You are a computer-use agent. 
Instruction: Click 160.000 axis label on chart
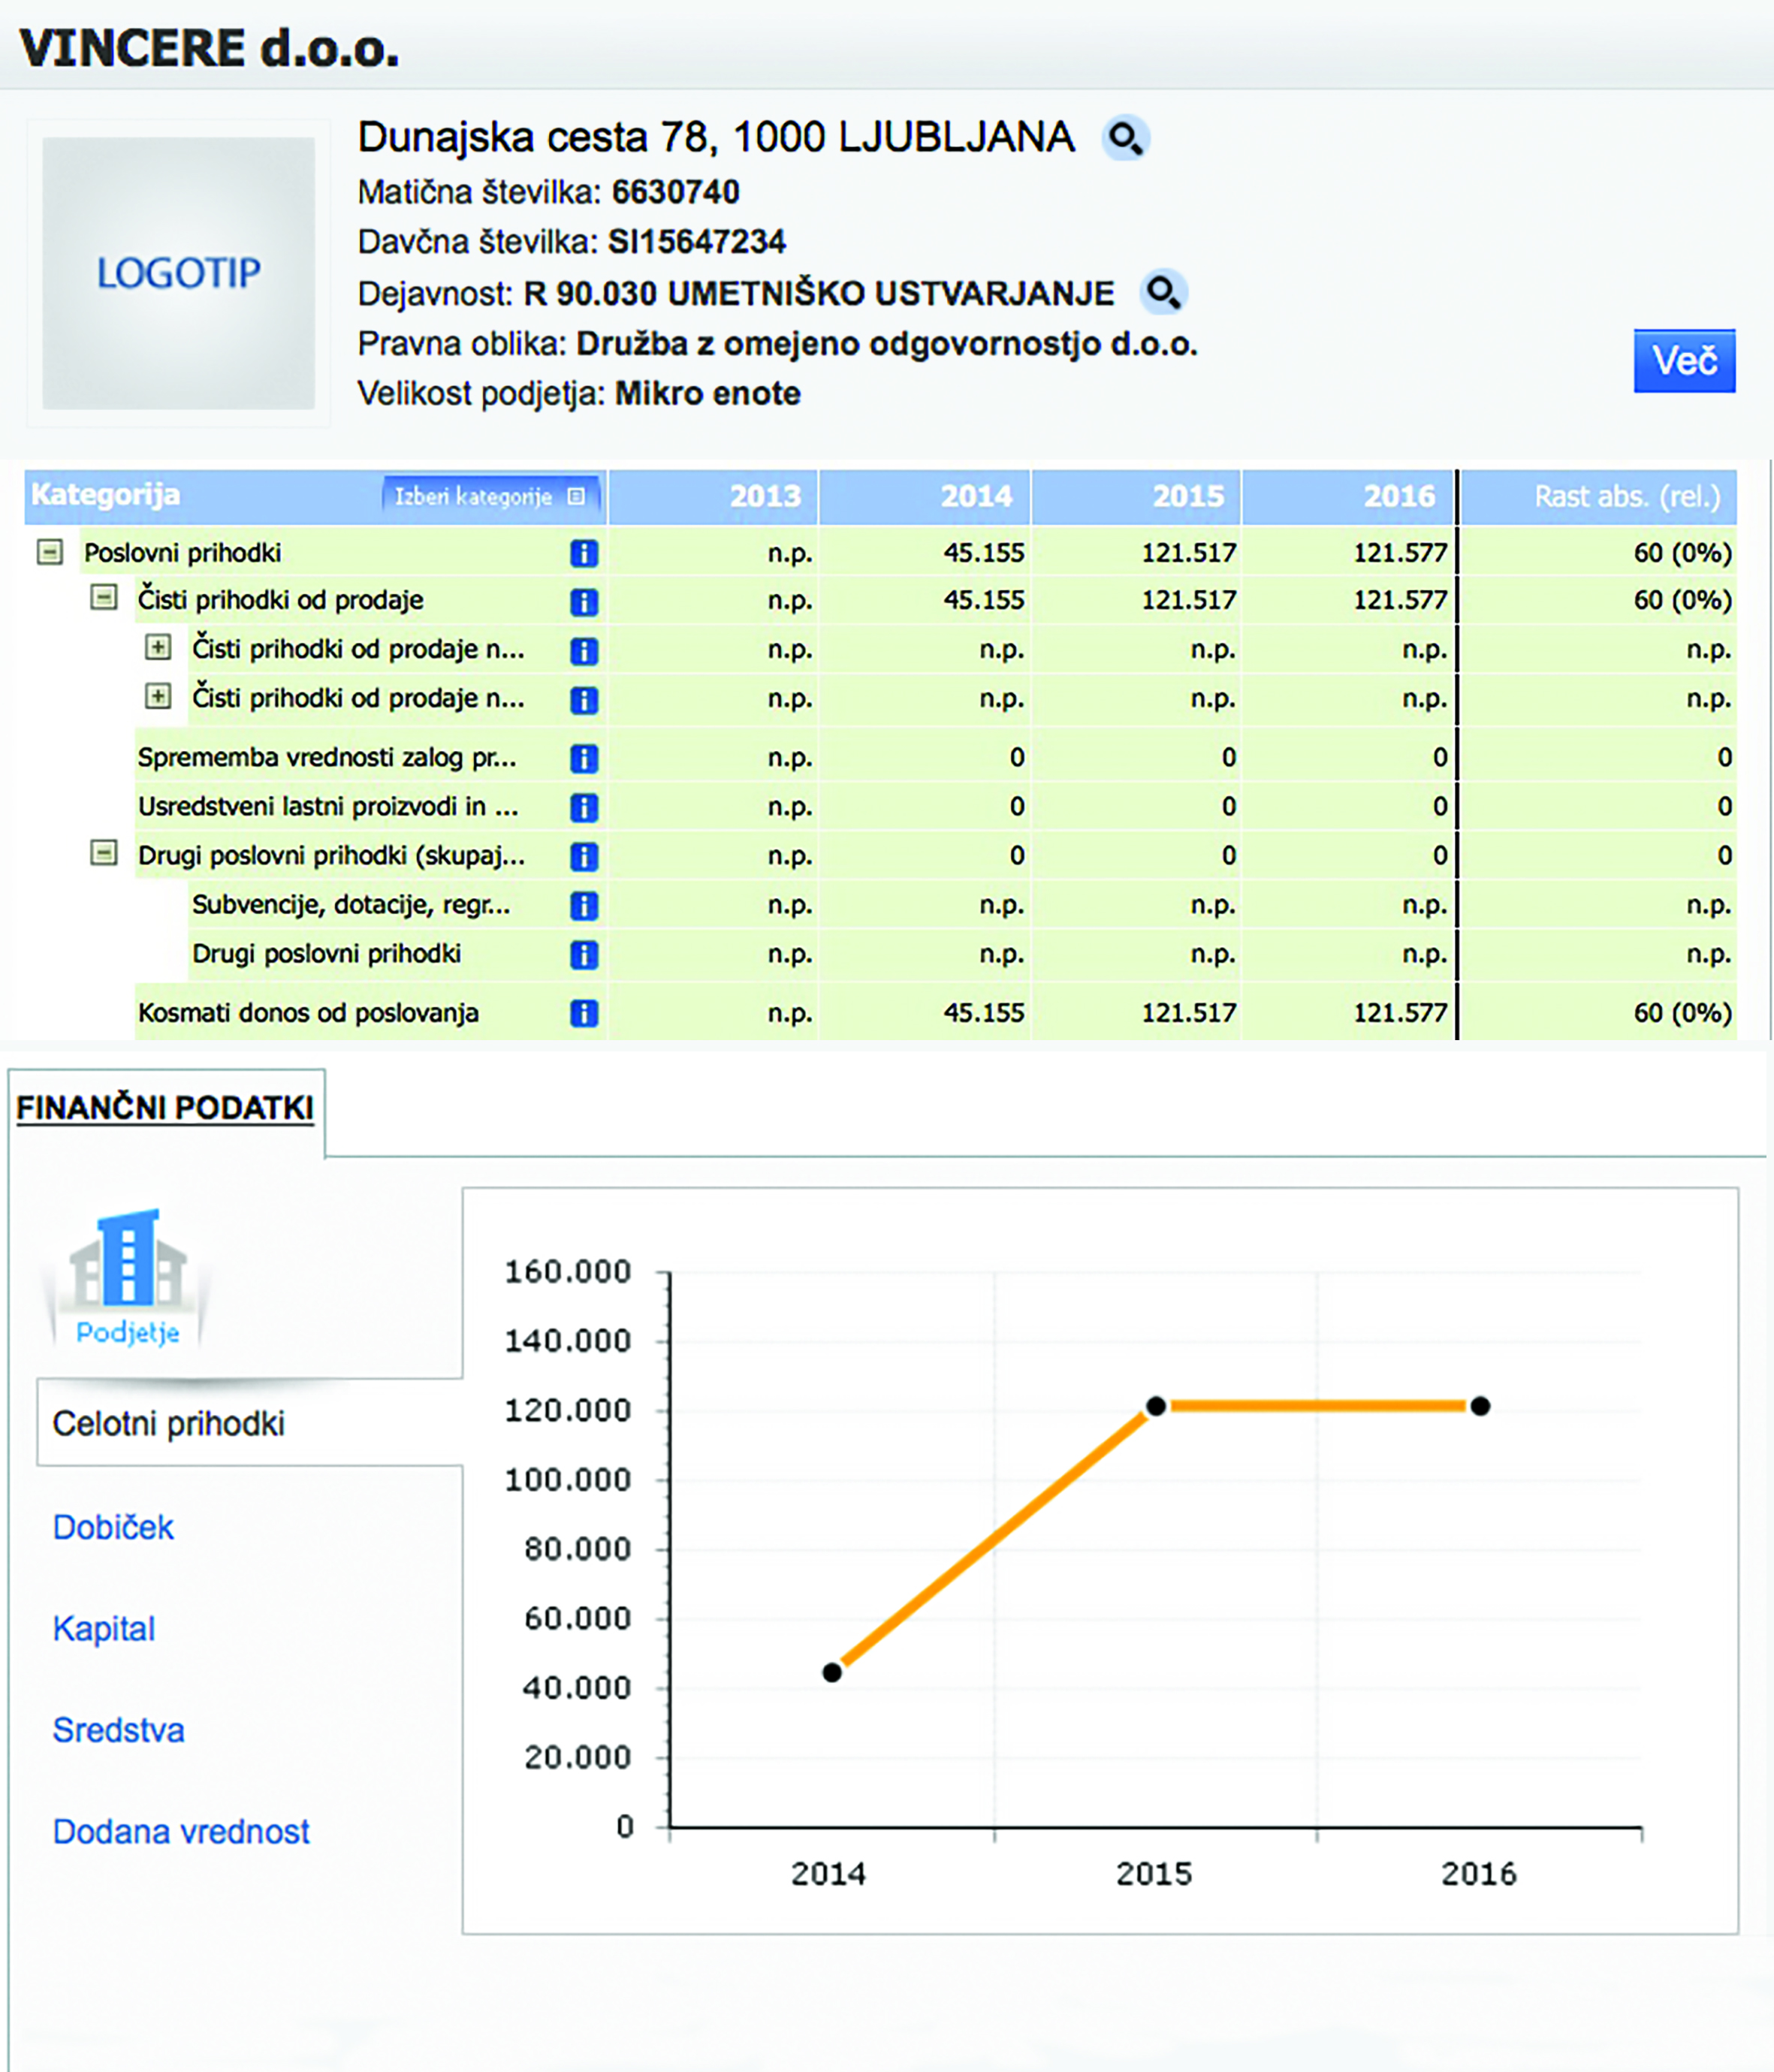[x=568, y=1271]
